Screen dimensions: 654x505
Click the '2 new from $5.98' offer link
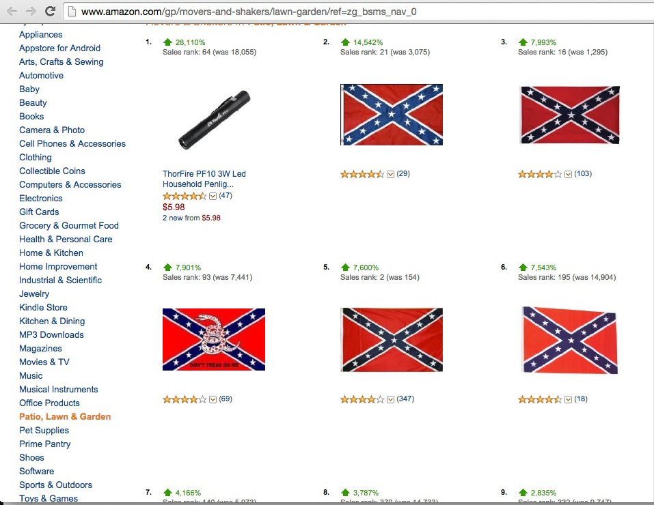[191, 218]
